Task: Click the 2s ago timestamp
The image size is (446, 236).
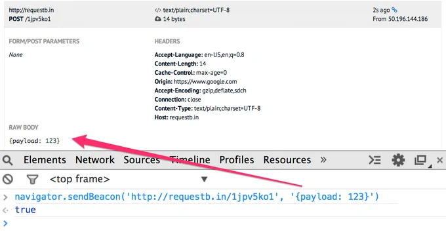Action: [x=381, y=10]
